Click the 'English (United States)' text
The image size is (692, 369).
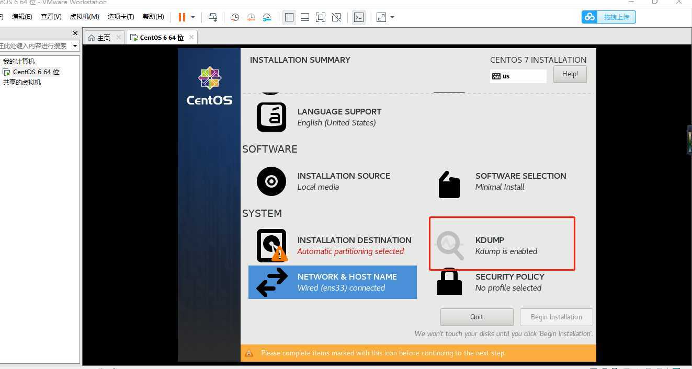point(336,123)
